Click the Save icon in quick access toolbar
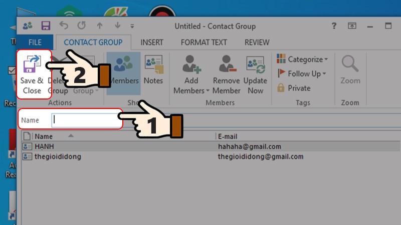Image resolution: width=401 pixels, height=225 pixels. coord(46,26)
